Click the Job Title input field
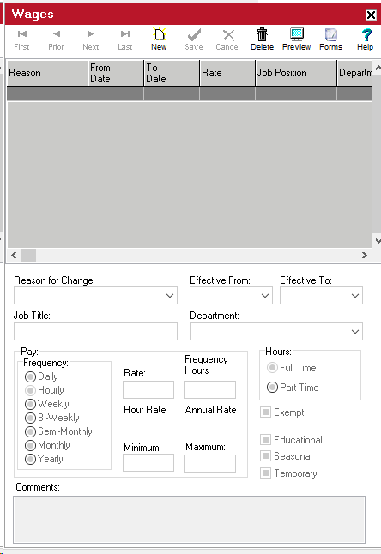The width and height of the screenshot is (381, 554). tap(95, 331)
